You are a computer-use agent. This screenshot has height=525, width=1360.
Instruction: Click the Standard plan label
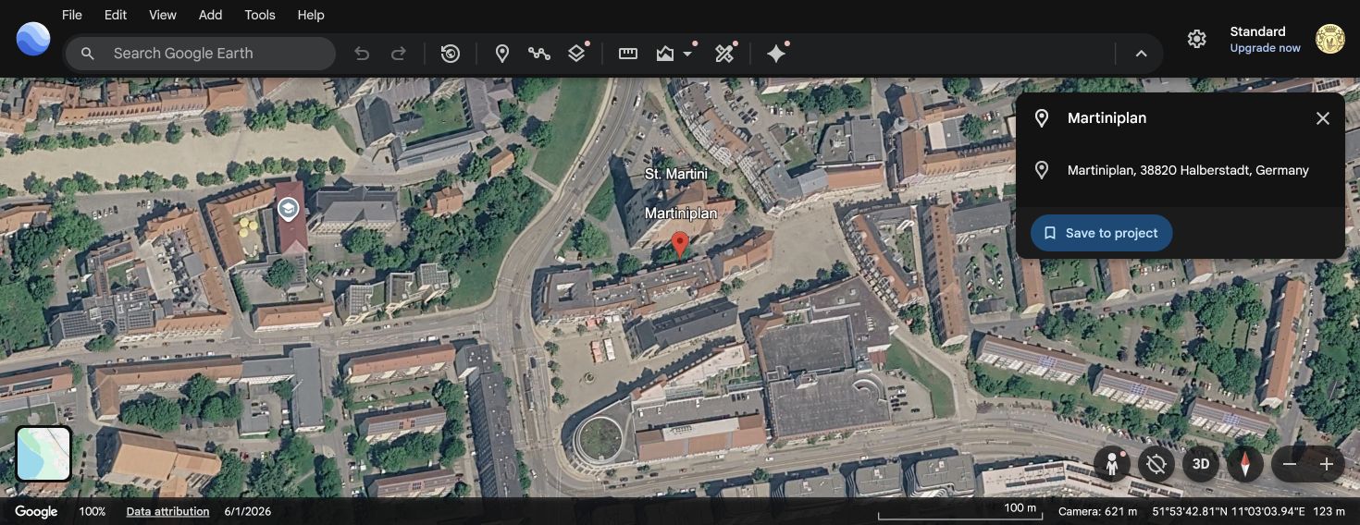(1257, 31)
